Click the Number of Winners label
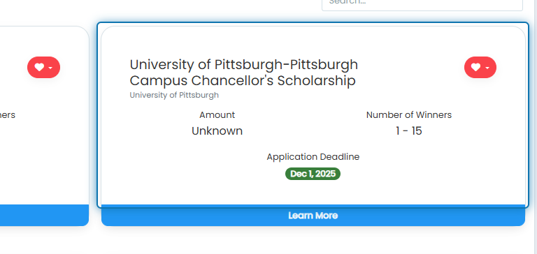This screenshot has height=254, width=537. click(409, 115)
